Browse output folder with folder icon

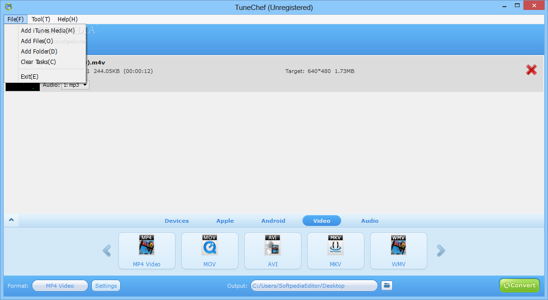387,286
